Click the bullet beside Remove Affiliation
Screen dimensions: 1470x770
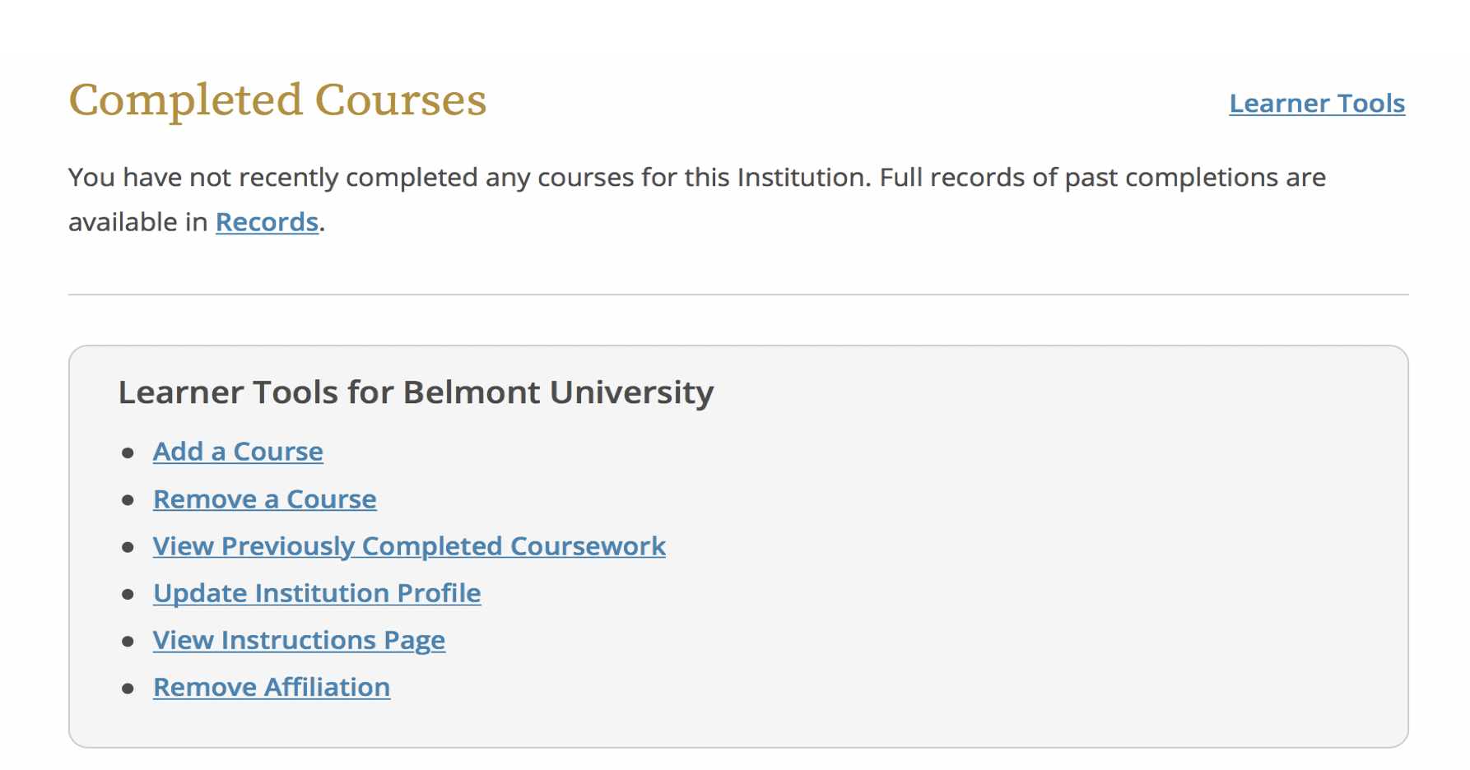pyautogui.click(x=128, y=688)
